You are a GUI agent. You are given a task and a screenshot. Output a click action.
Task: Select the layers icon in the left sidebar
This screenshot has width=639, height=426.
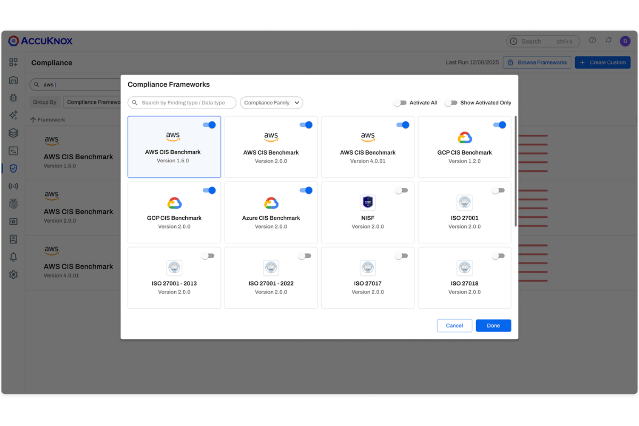[x=13, y=133]
